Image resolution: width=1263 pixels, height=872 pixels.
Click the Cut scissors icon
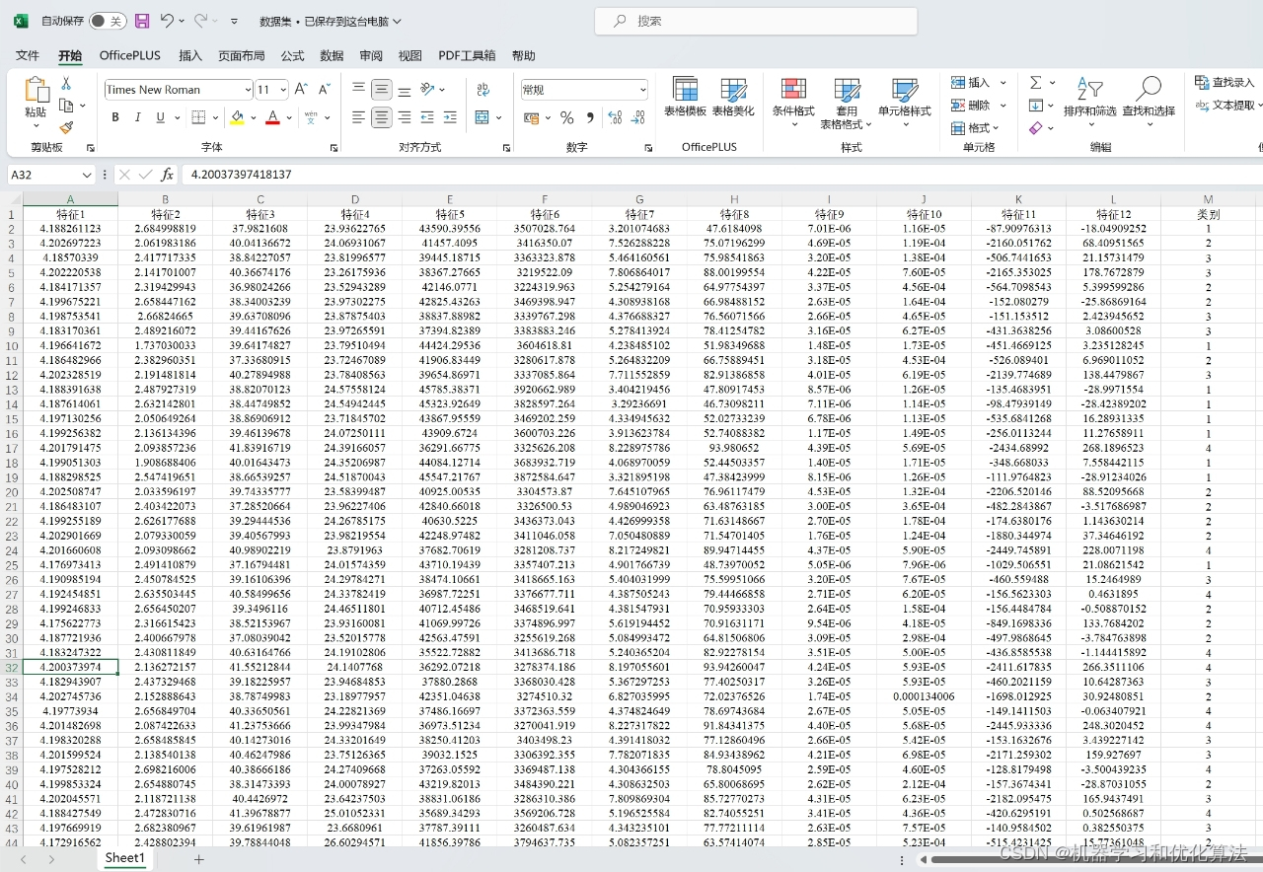66,84
